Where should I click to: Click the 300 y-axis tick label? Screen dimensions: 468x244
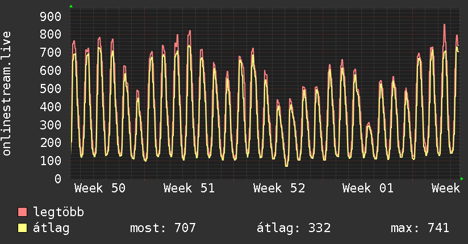click(49, 125)
